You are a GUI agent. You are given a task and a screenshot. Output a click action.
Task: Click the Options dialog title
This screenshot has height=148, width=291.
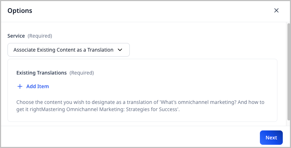[x=20, y=11]
